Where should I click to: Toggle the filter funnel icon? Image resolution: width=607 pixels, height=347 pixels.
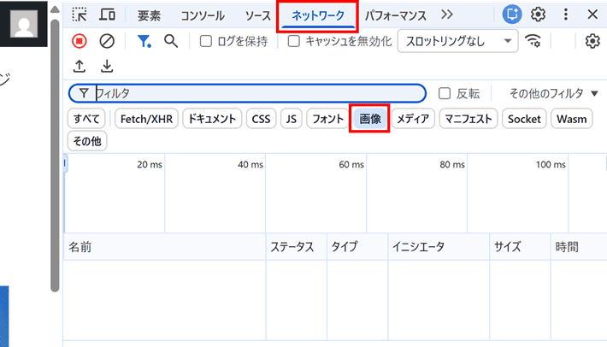(x=144, y=41)
